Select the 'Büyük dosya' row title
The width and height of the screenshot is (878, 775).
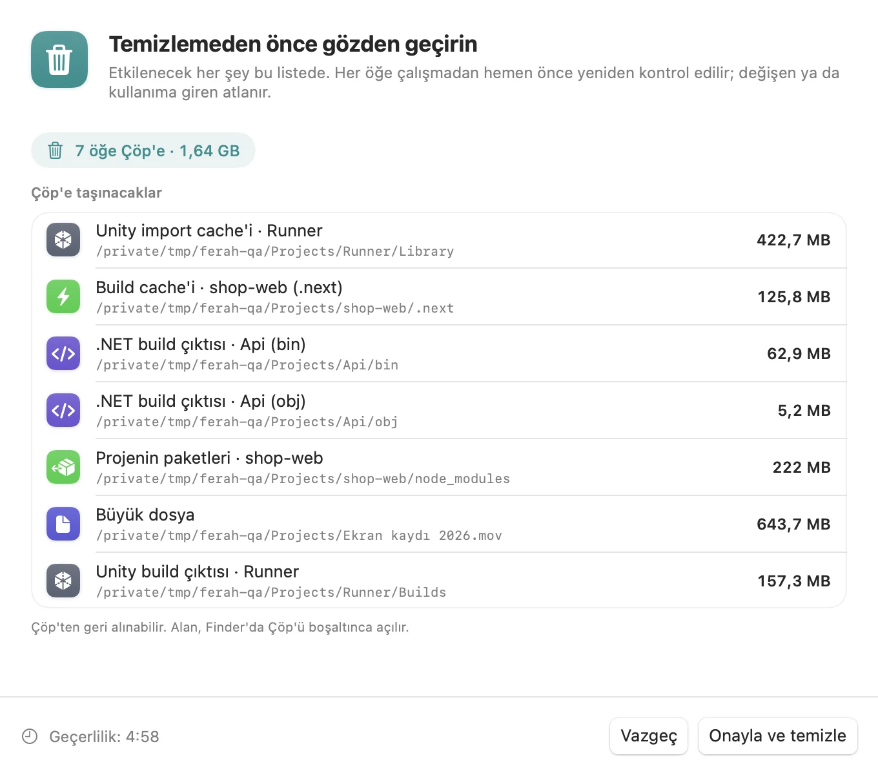[x=145, y=515]
